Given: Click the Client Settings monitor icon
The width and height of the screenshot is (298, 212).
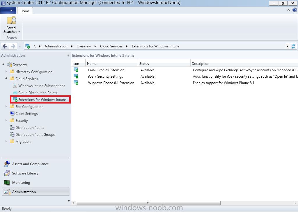Looking at the screenshot, I should pos(12,114).
